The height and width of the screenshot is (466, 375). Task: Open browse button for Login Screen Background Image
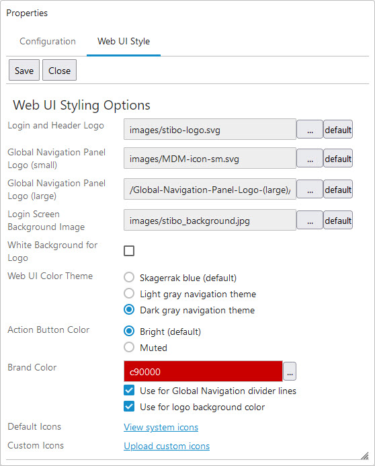click(x=310, y=220)
